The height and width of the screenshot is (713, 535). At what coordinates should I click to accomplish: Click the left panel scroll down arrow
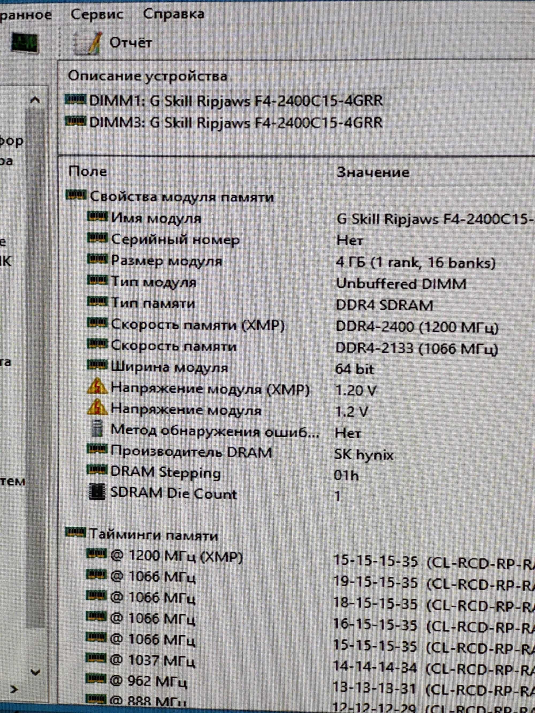pos(35,672)
